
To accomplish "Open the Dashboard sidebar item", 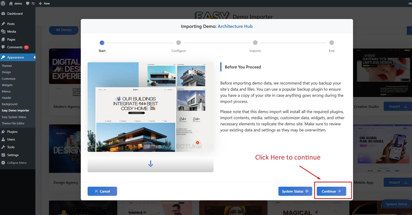I will 18,14.
